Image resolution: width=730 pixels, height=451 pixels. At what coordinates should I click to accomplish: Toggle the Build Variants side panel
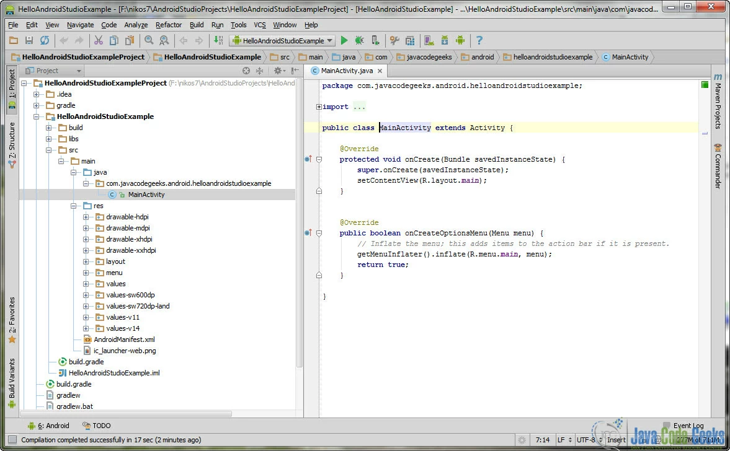(x=12, y=383)
